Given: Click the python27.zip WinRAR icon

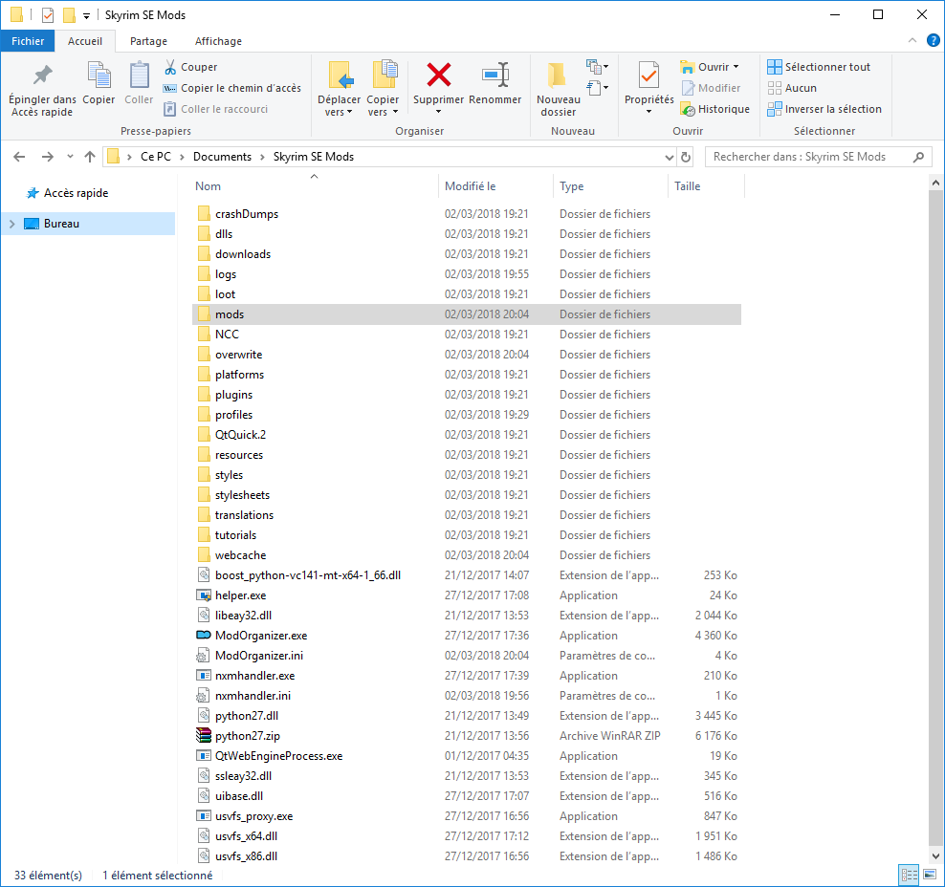Looking at the screenshot, I should 204,735.
